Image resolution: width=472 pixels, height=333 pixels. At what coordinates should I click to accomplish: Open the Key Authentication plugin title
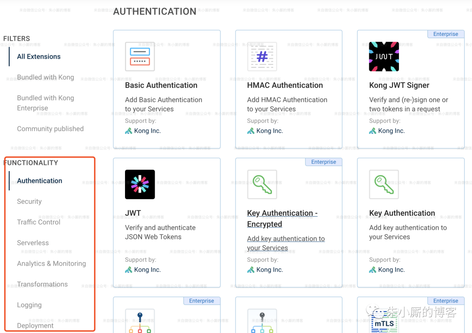[402, 213]
